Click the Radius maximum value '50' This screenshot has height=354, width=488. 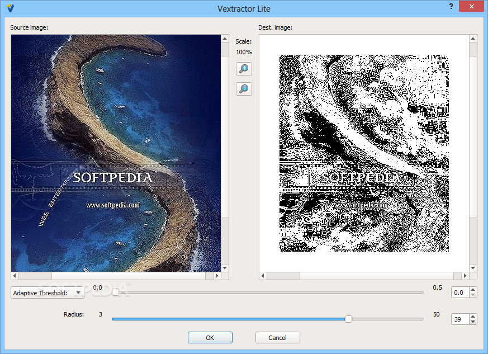click(437, 314)
